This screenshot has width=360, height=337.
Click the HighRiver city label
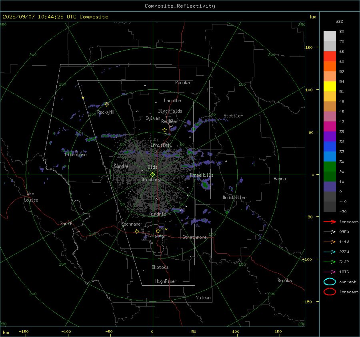point(166,281)
